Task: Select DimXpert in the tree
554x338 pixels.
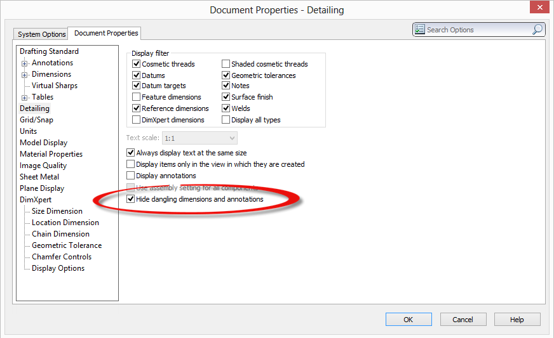Action: coord(36,200)
